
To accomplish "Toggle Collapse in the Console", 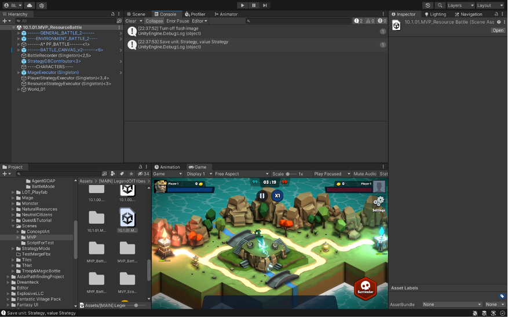I will [154, 21].
